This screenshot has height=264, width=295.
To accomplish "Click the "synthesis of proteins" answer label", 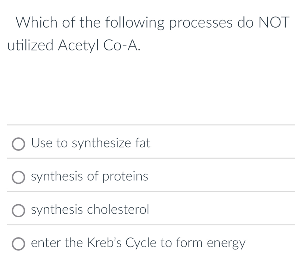I will click(x=90, y=176).
